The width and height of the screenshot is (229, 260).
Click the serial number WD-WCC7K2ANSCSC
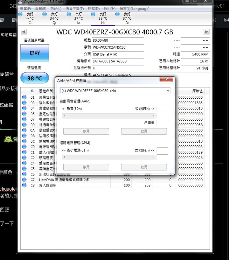click(x=118, y=47)
